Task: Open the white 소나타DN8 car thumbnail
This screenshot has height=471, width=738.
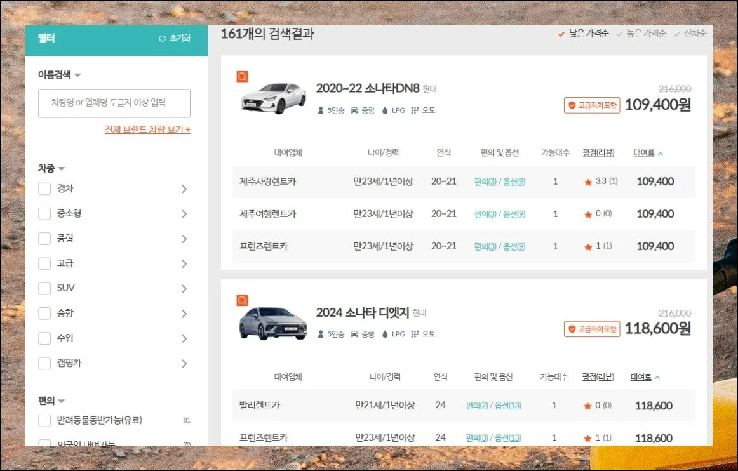Action: [273, 98]
